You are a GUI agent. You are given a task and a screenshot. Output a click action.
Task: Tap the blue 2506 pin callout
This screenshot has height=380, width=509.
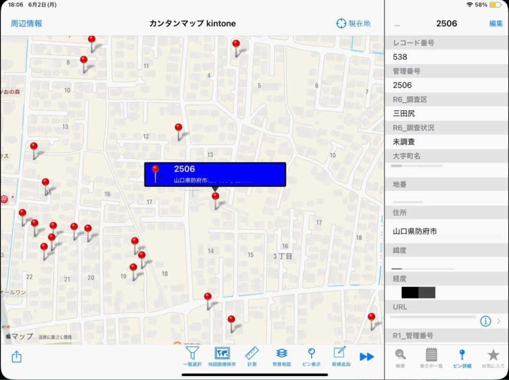(x=215, y=174)
